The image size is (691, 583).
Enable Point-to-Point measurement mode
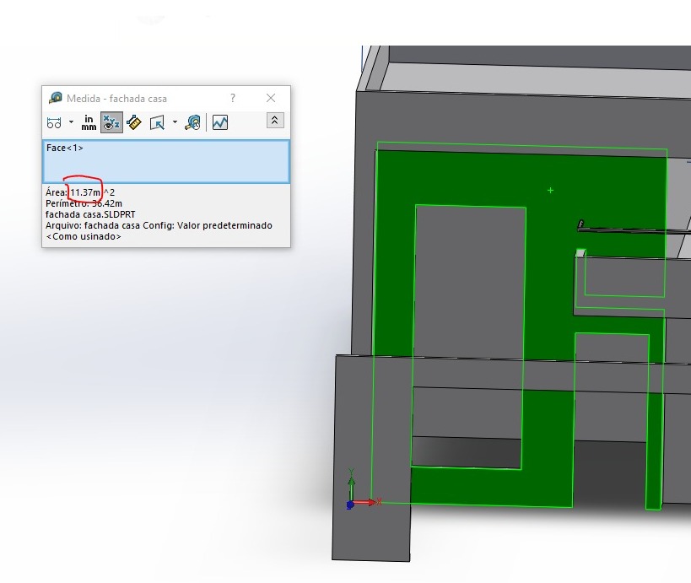point(133,122)
